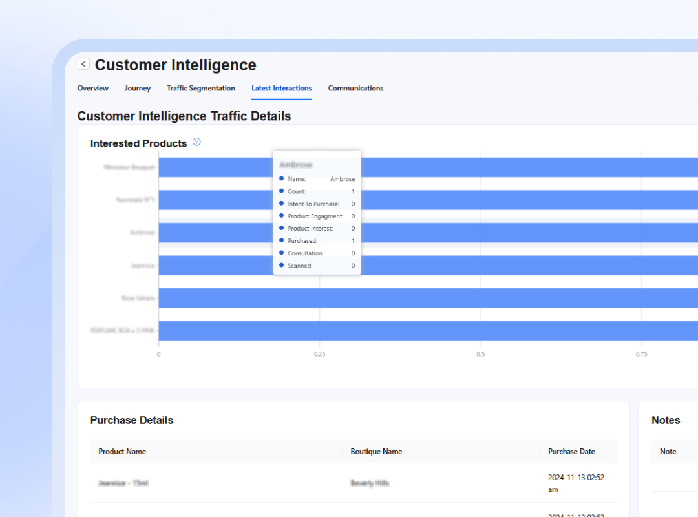
Task: Click the 'Product Engagment' tooltip row
Action: (x=317, y=216)
